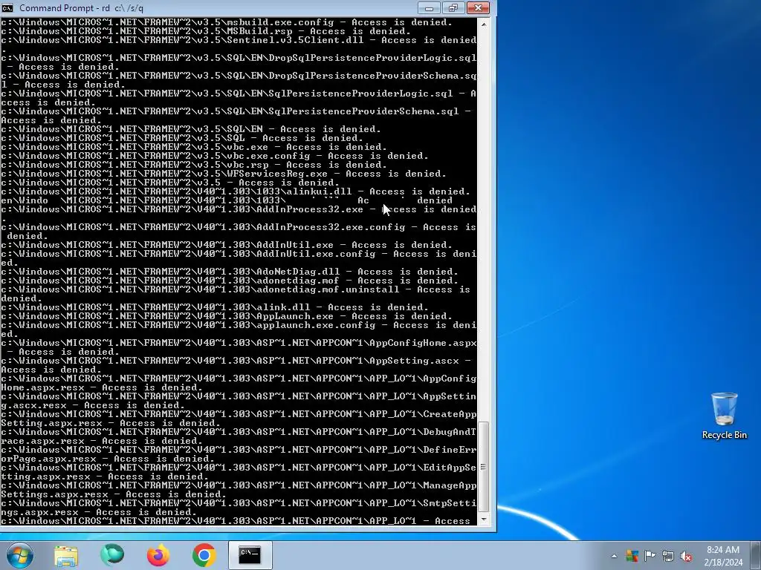Click the vbc.exe.config output line
Image resolution: width=761 pixels, height=570 pixels.
coord(215,156)
